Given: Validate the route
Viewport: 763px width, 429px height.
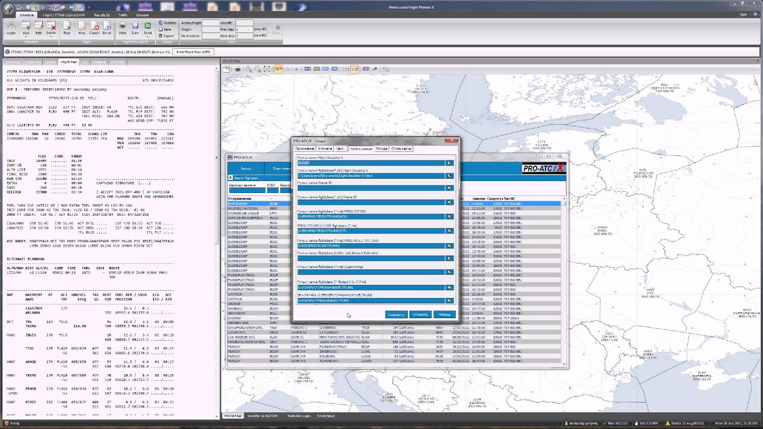Looking at the screenshot, I should click(168, 23).
